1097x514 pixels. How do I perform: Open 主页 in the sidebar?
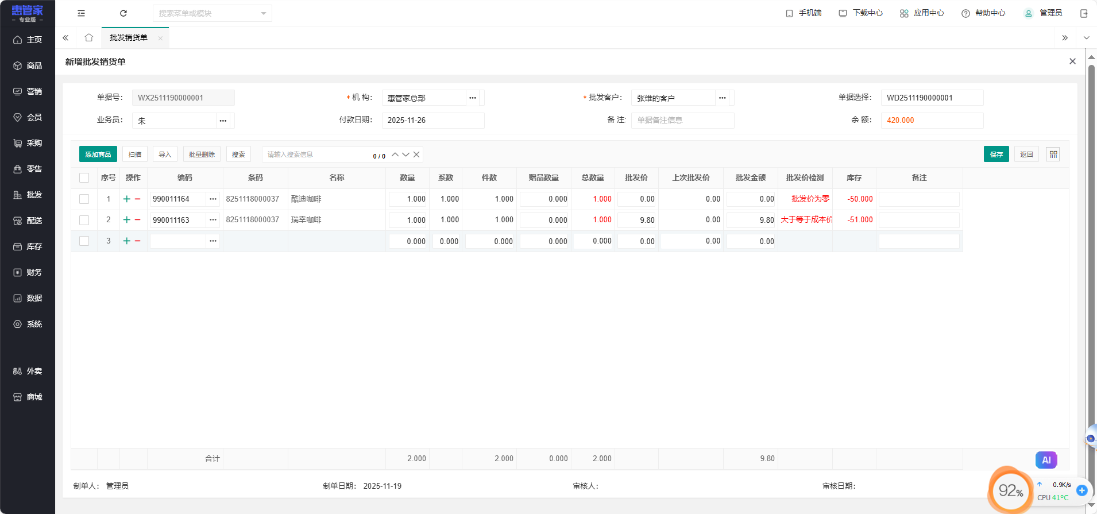coord(28,40)
